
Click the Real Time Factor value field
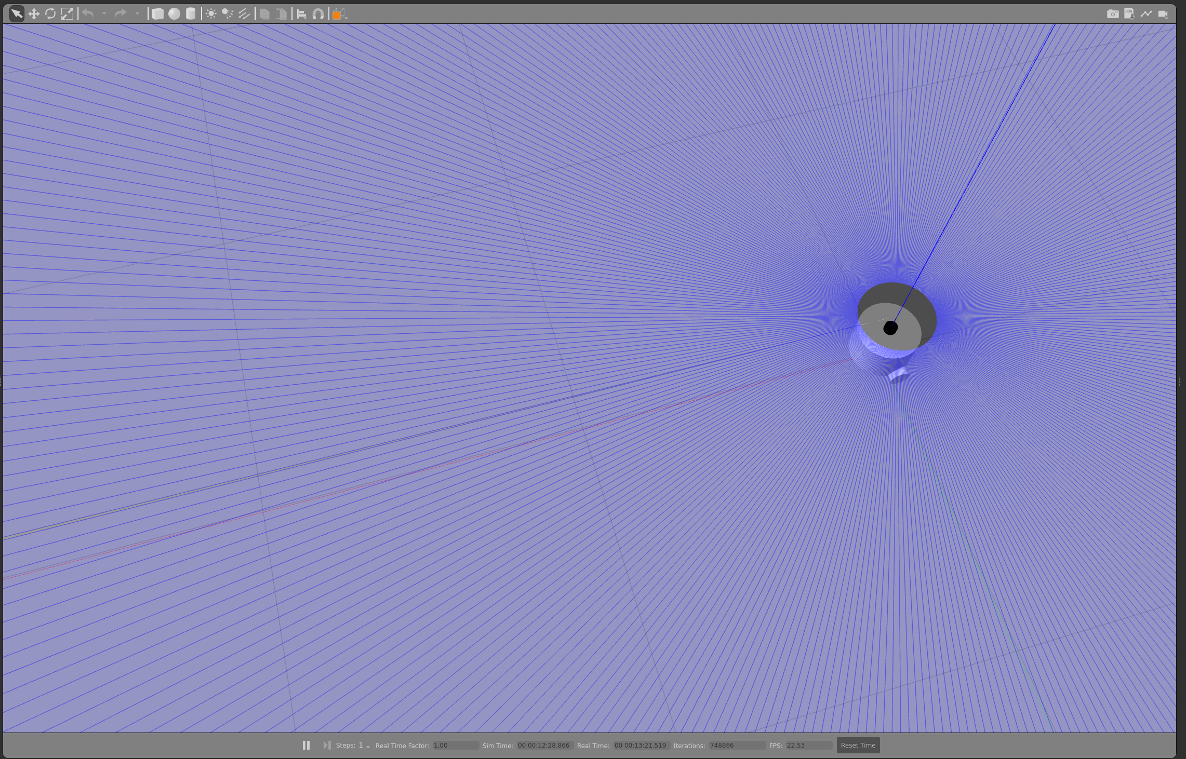click(x=456, y=746)
